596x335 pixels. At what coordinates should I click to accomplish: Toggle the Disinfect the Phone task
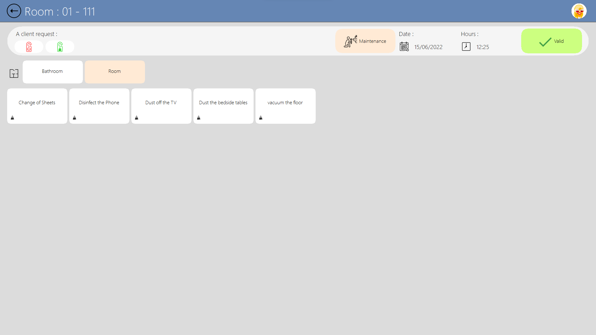pyautogui.click(x=99, y=103)
